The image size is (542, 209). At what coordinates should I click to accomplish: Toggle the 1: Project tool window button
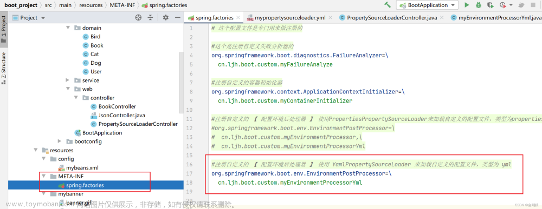pos(4,30)
